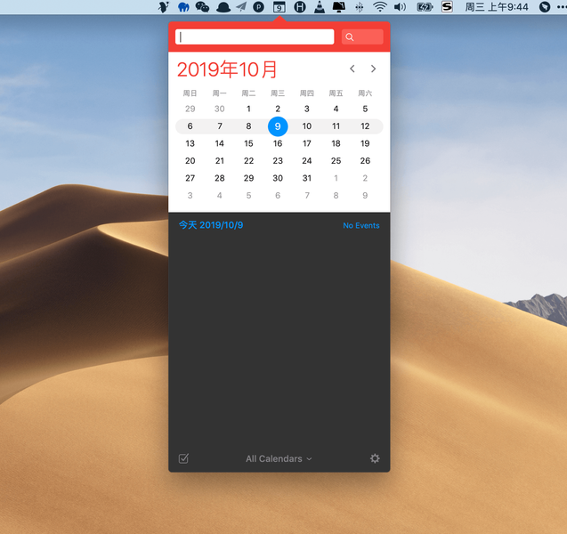
Task: Select October 10
Action: coord(306,126)
